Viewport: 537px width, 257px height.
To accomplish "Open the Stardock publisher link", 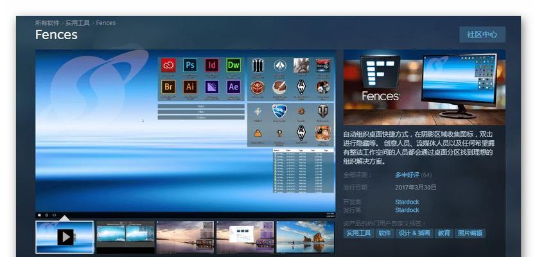I will [407, 209].
